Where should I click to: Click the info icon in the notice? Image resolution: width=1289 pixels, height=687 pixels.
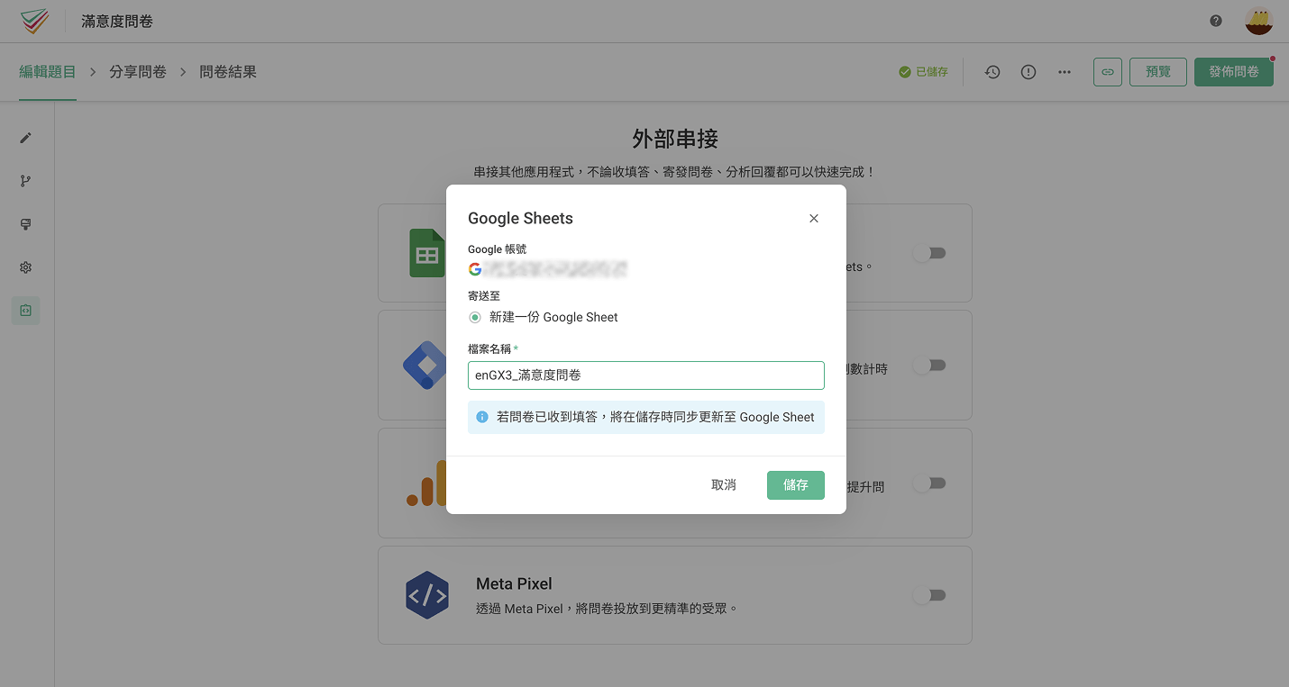coord(482,417)
